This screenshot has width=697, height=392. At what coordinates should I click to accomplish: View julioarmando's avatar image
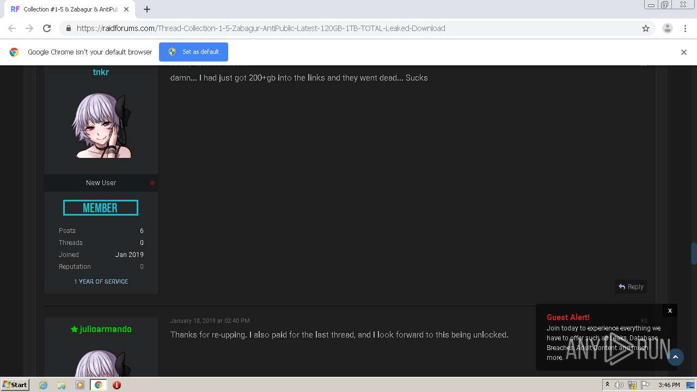click(101, 363)
